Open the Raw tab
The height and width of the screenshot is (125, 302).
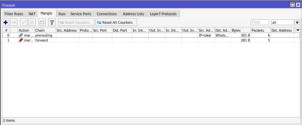(62, 14)
